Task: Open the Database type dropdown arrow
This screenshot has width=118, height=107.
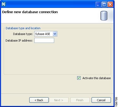Action: pos(55,34)
